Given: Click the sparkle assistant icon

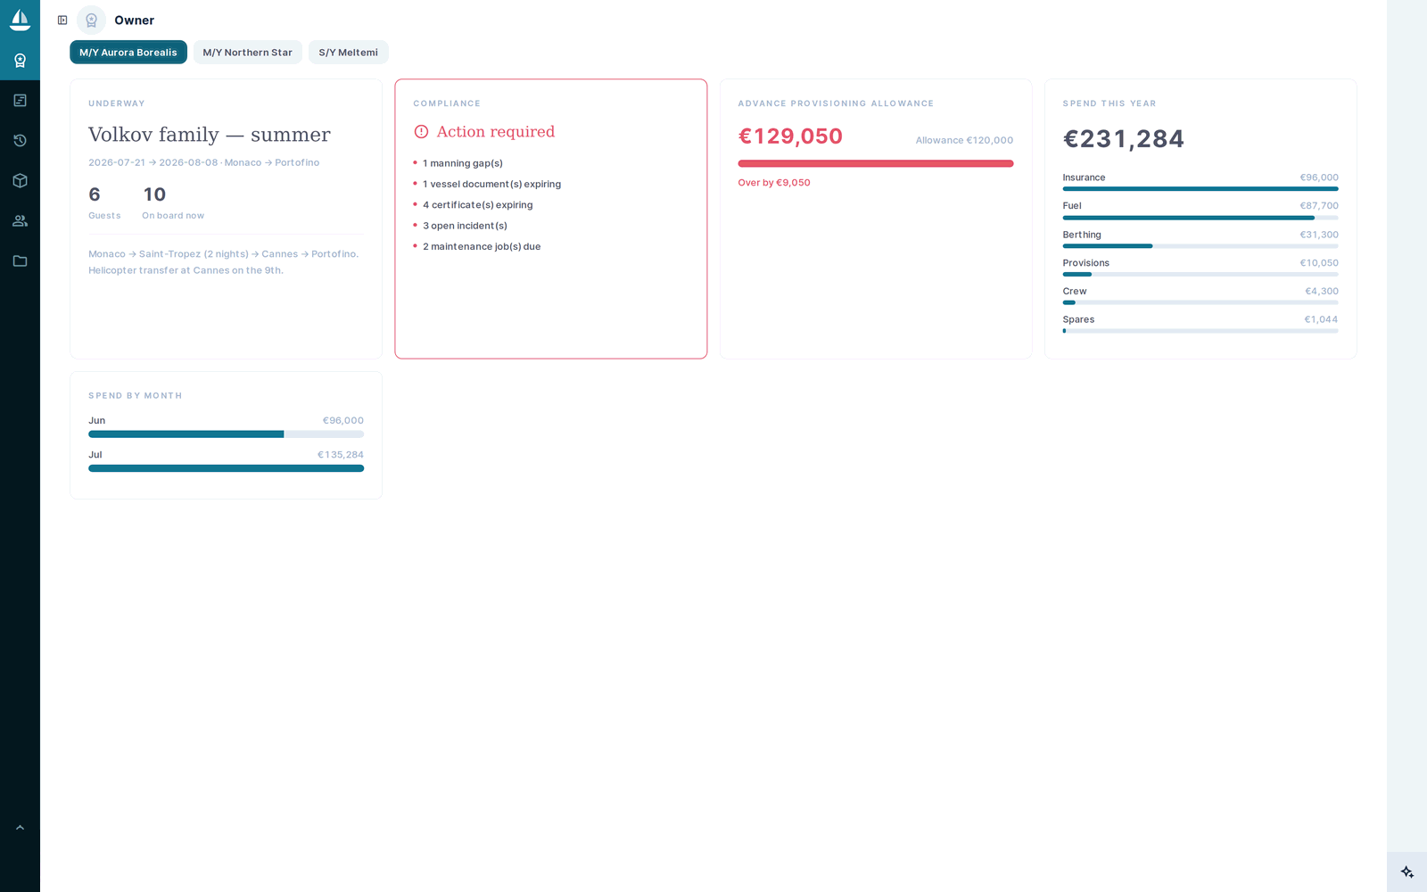Looking at the screenshot, I should [x=1406, y=872].
